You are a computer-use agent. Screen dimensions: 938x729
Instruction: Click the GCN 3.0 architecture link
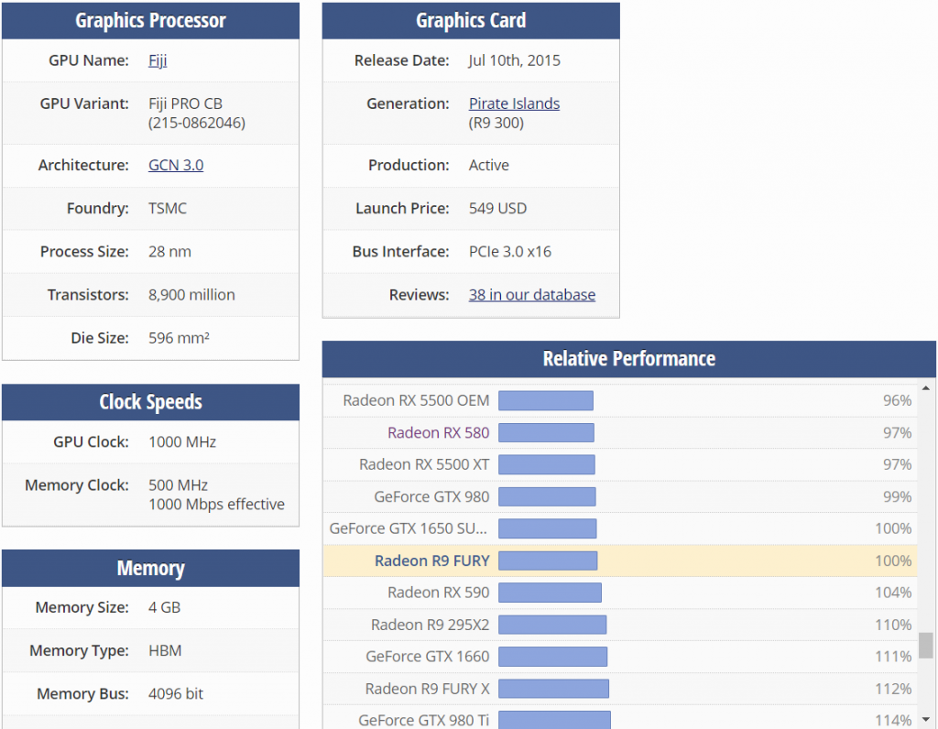coord(176,166)
